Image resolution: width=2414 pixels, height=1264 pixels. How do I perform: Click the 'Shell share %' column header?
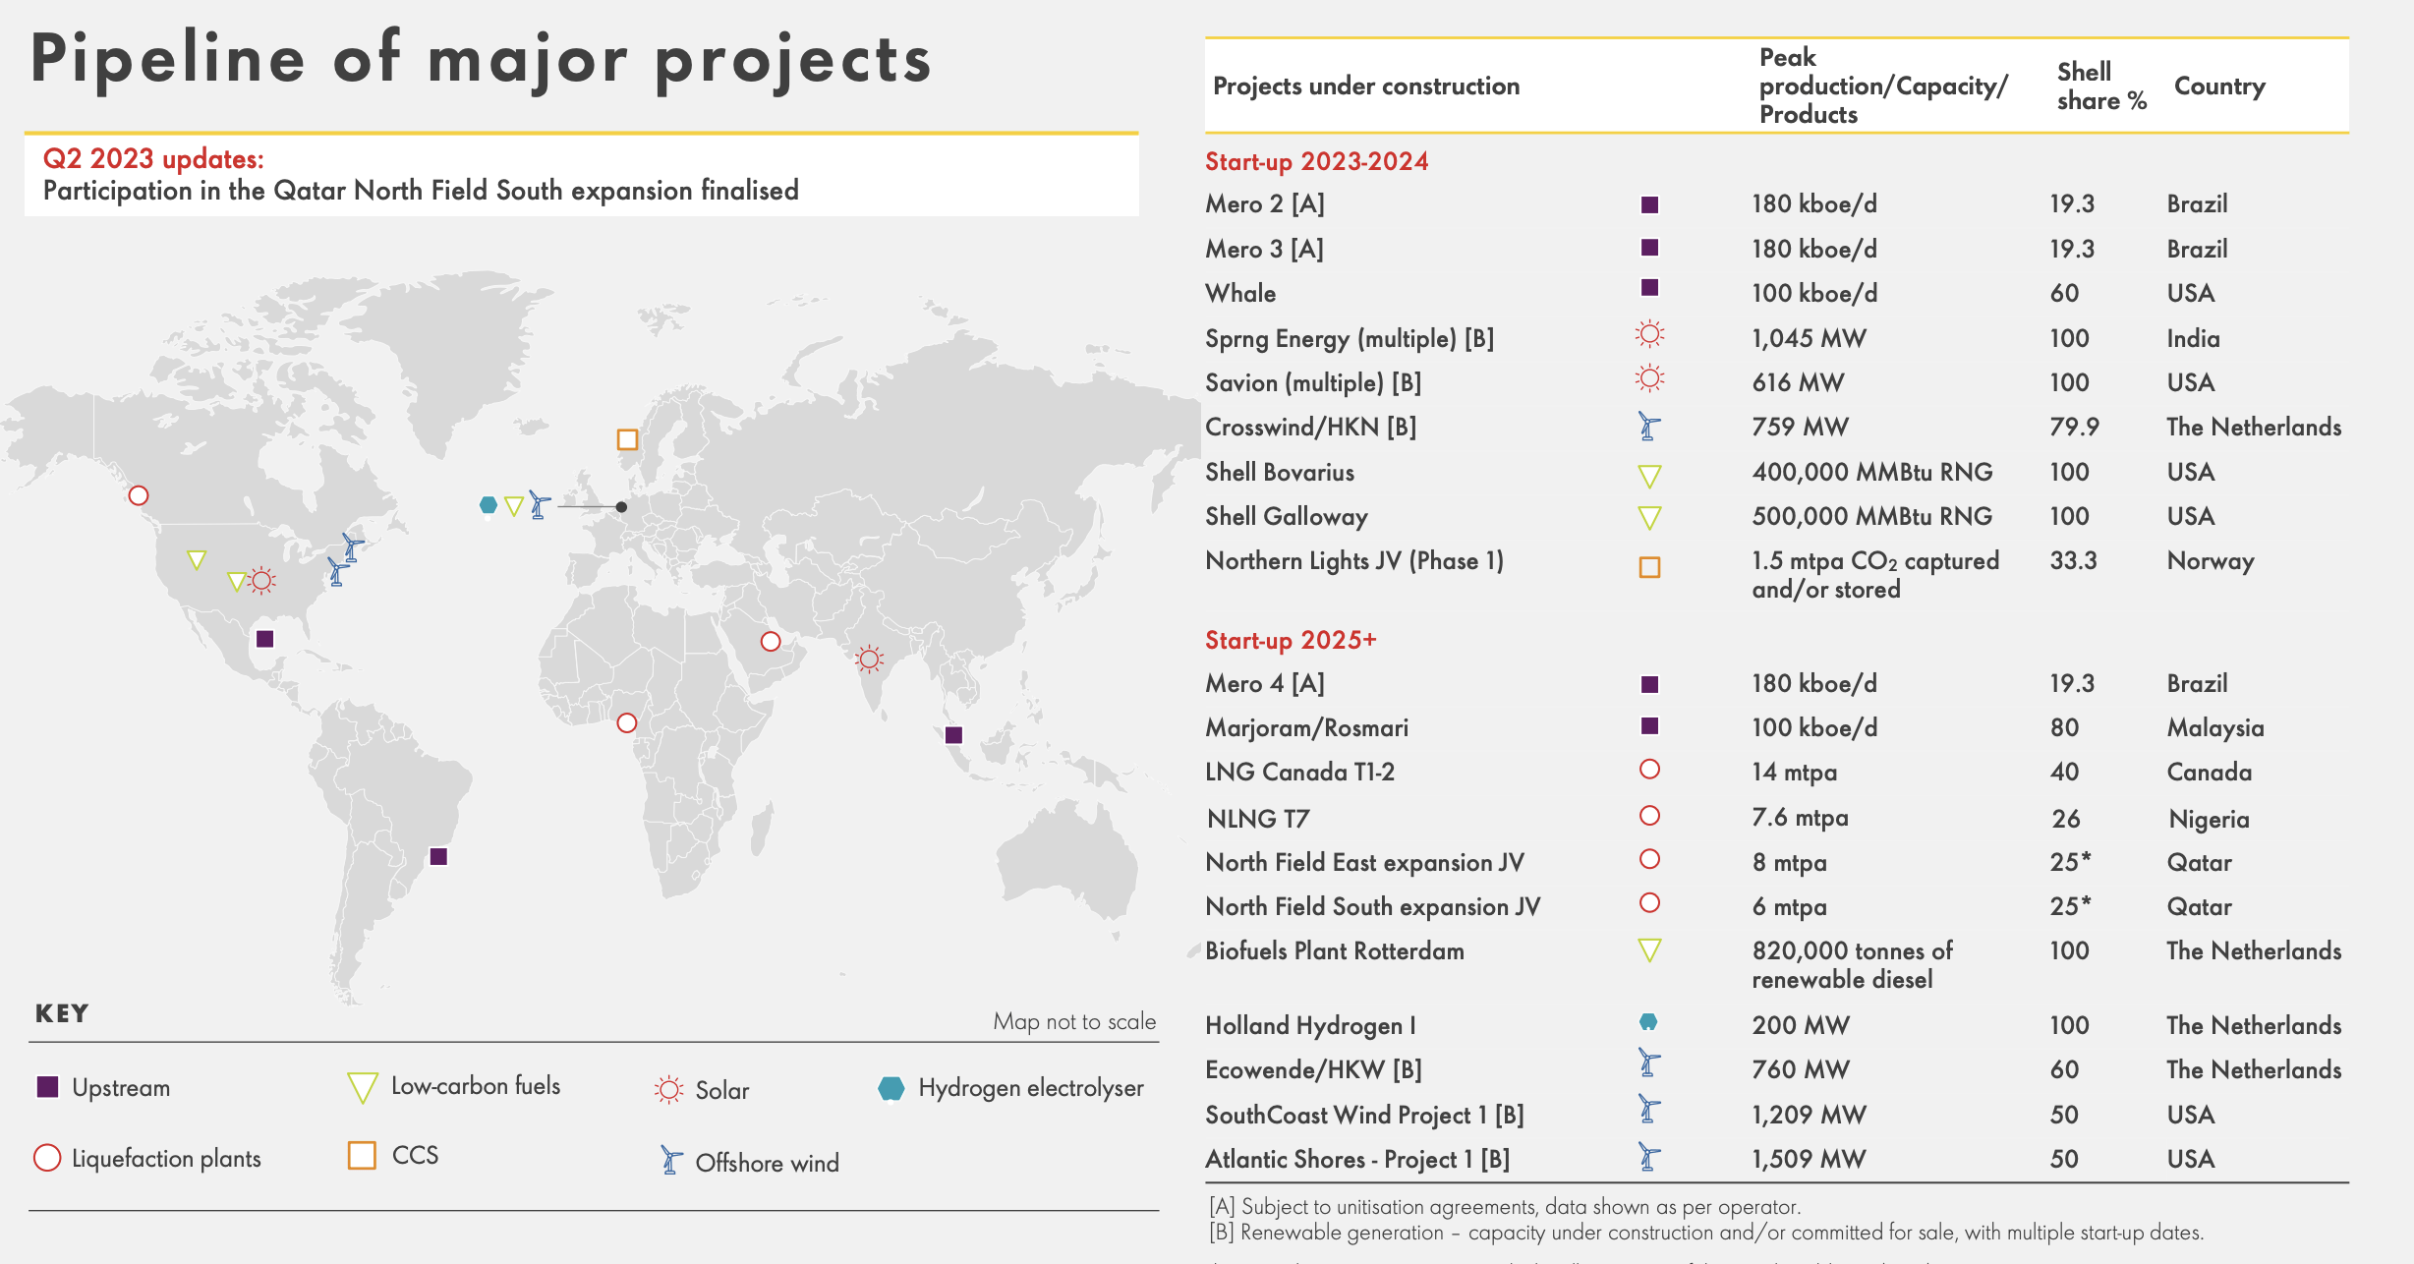(x=2101, y=86)
